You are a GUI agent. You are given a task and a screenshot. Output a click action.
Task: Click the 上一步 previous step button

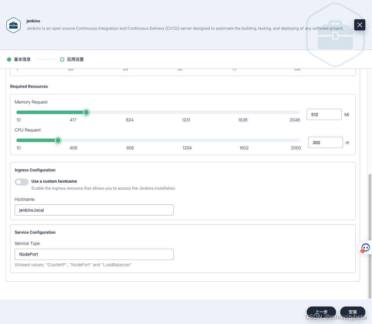(321, 312)
